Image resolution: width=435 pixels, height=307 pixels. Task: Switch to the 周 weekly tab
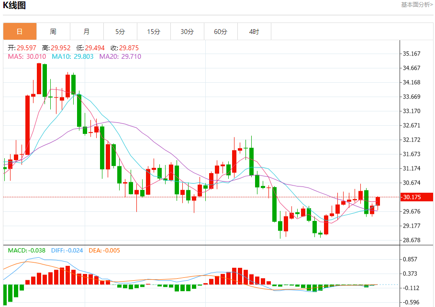53,32
